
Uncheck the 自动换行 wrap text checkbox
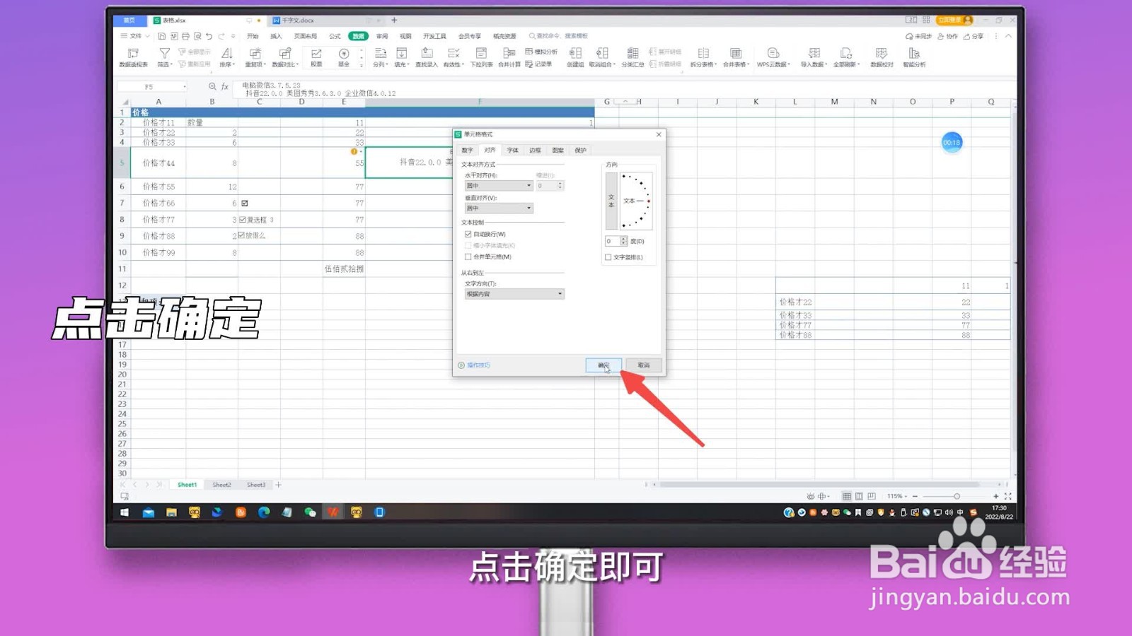tap(468, 234)
